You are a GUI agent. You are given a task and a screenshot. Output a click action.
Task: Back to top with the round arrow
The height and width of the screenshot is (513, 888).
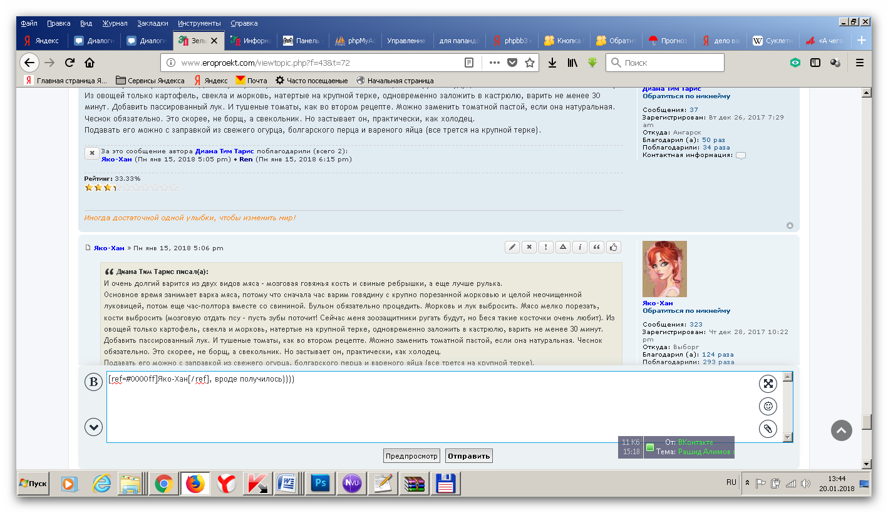pyautogui.click(x=842, y=430)
